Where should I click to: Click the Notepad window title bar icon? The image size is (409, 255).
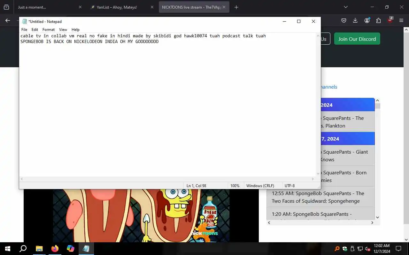point(24,21)
